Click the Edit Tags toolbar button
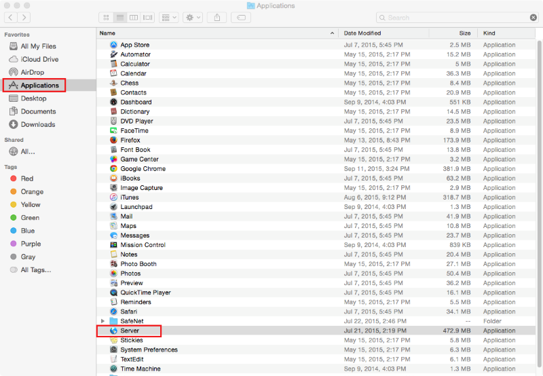 click(x=241, y=18)
